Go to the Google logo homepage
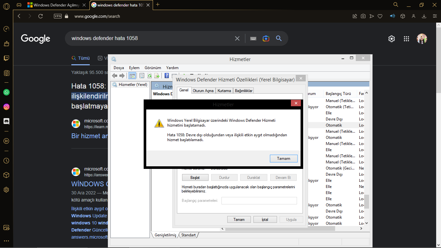Viewport: 441px width, 248px height. [x=36, y=39]
